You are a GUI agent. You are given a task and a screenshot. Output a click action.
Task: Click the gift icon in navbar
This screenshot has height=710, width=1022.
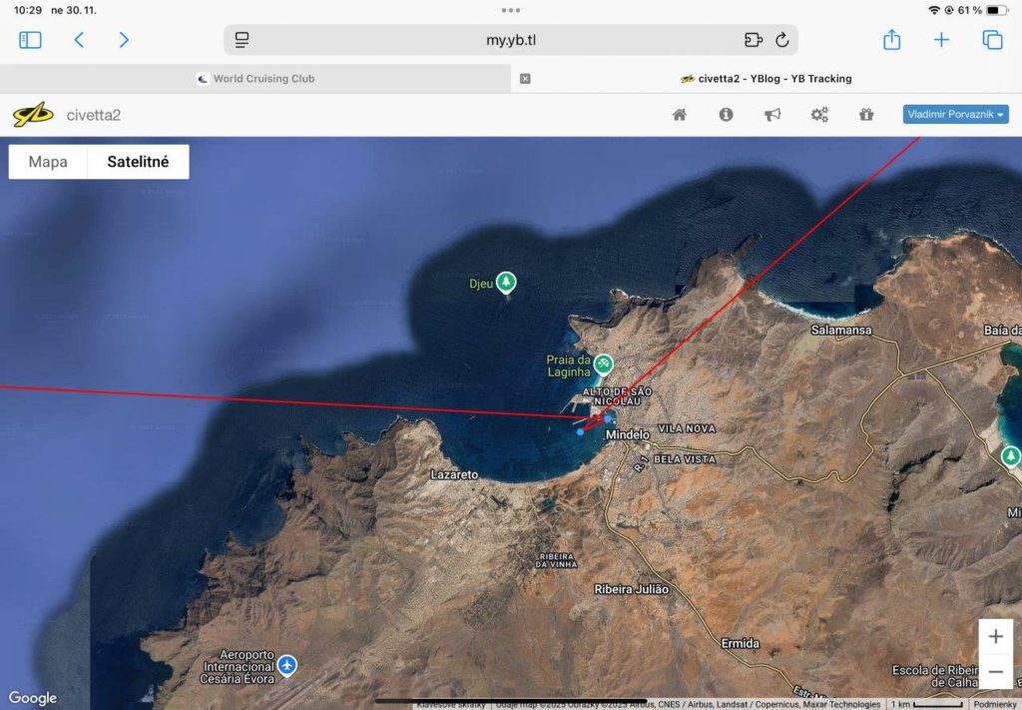click(866, 115)
